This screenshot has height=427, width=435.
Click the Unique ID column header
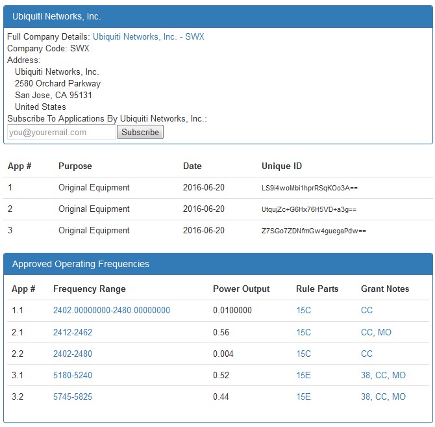click(x=282, y=166)
